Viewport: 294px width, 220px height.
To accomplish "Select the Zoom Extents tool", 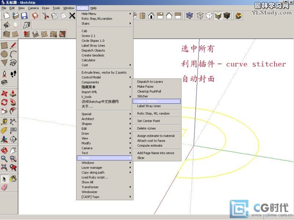I will click(x=4, y=167).
